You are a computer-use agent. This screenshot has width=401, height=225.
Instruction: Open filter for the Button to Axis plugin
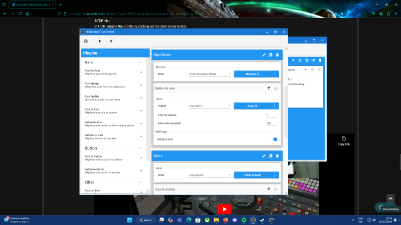[269, 88]
